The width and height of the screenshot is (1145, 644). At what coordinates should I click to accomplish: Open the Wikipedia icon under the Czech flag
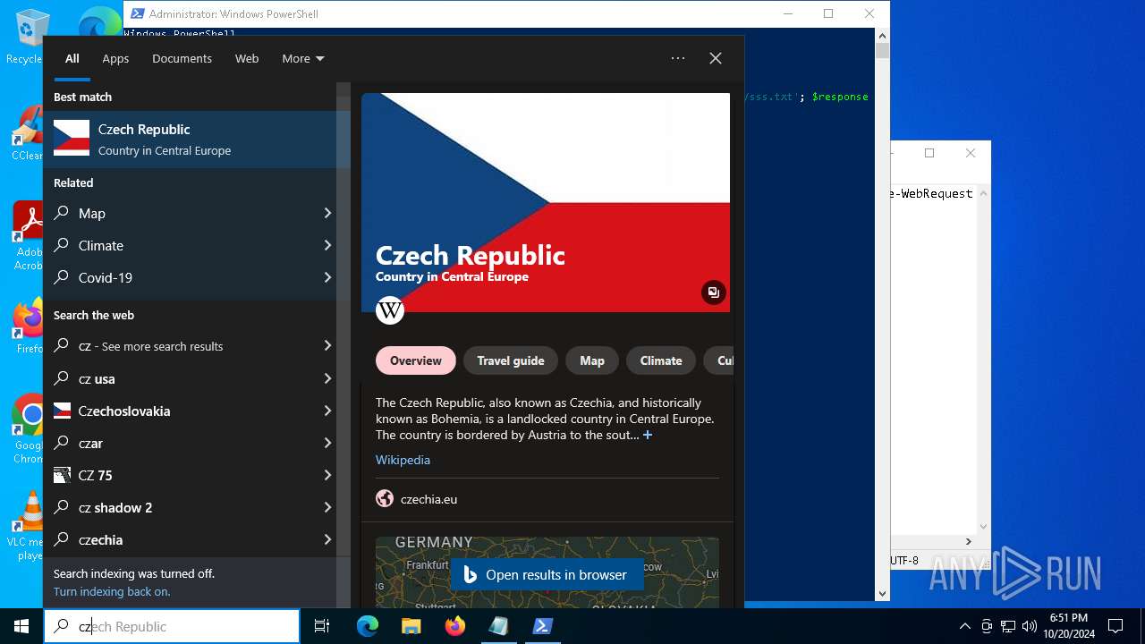click(x=390, y=310)
